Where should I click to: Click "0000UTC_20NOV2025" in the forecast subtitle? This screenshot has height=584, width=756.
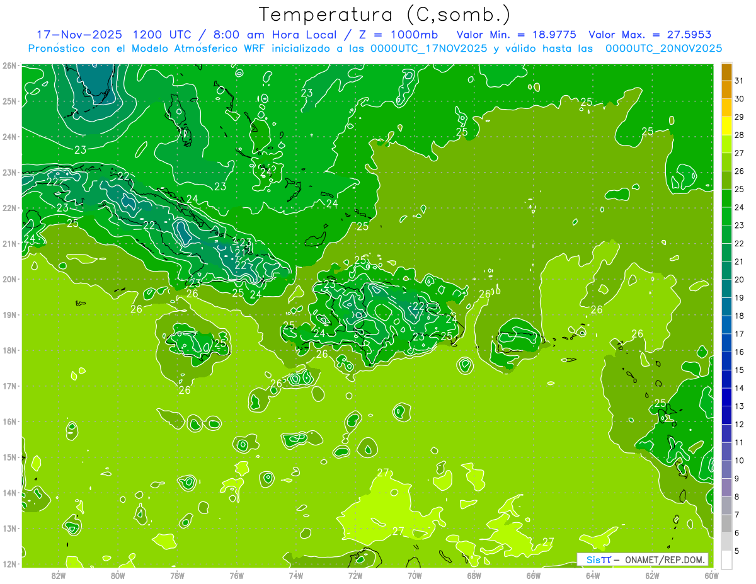point(664,49)
